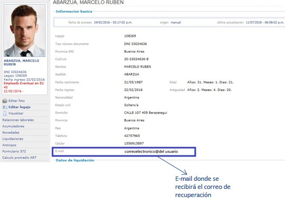Click the birth date 21/05/1987
The image size is (285, 203).
coord(134,82)
